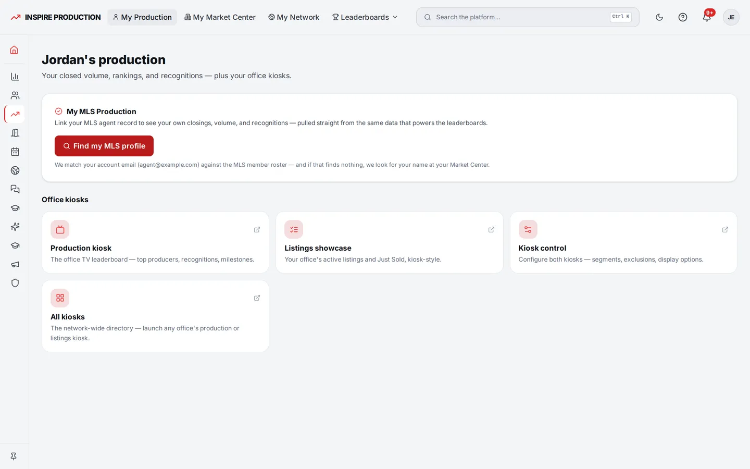Open the home icon in sidebar

15,50
